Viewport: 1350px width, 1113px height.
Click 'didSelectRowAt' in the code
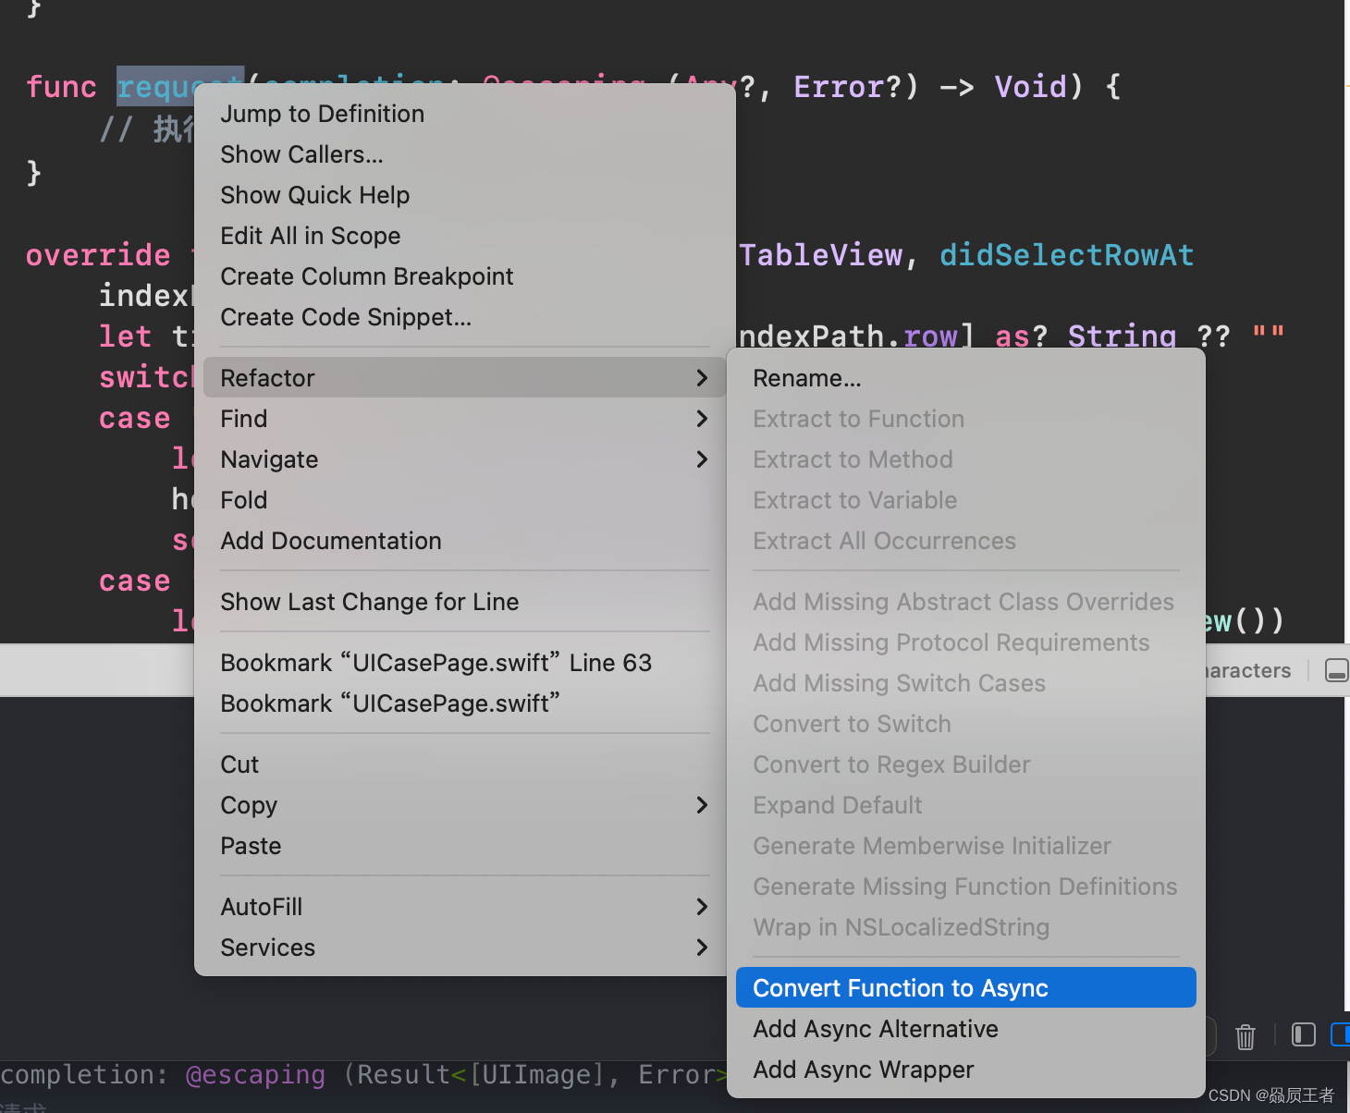point(1067,255)
